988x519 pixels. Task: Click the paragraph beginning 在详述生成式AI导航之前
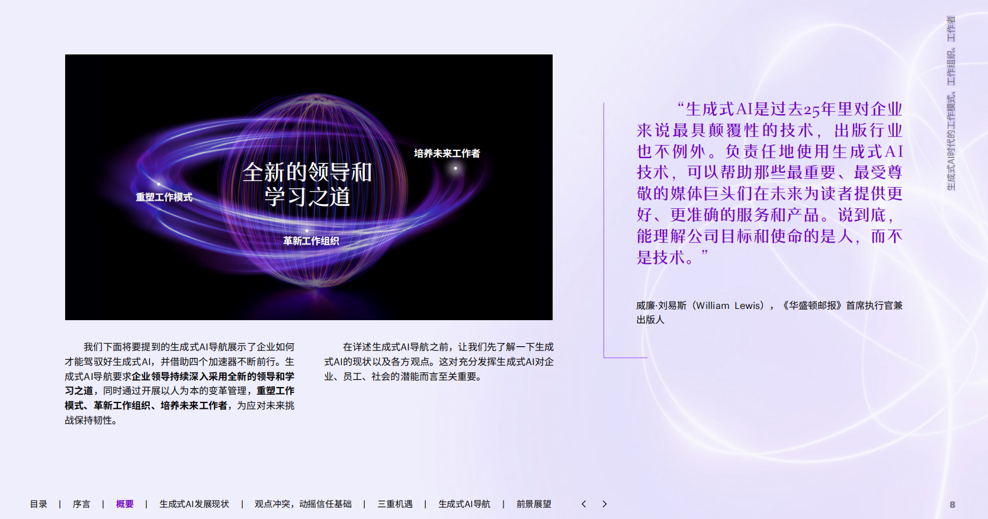(x=439, y=362)
